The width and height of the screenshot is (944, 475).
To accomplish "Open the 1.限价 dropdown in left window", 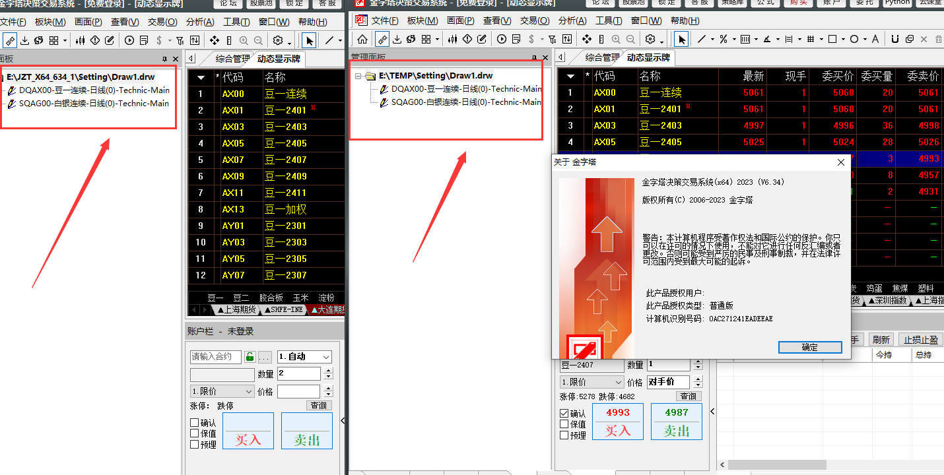I will click(x=222, y=391).
